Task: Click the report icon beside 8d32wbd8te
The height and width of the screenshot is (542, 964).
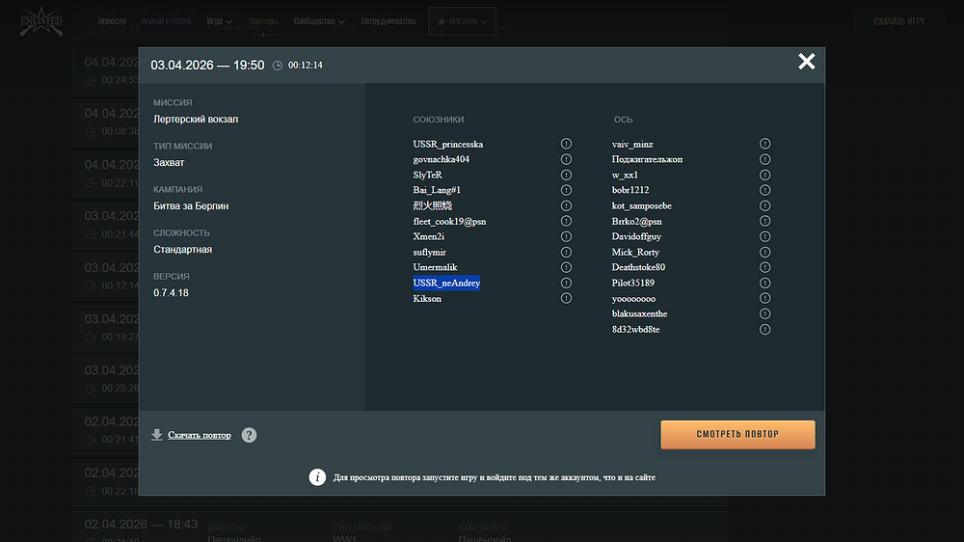Action: coord(764,329)
